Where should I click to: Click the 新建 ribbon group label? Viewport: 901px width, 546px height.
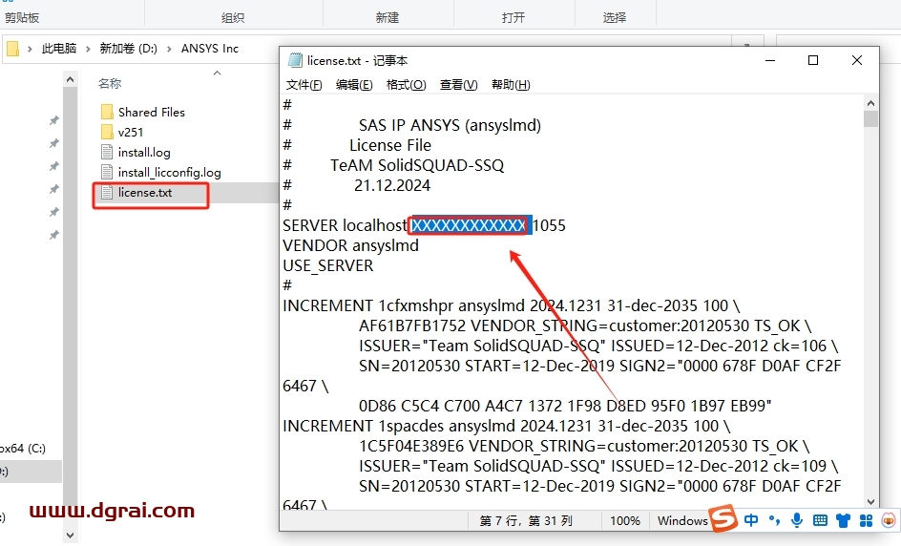point(388,17)
